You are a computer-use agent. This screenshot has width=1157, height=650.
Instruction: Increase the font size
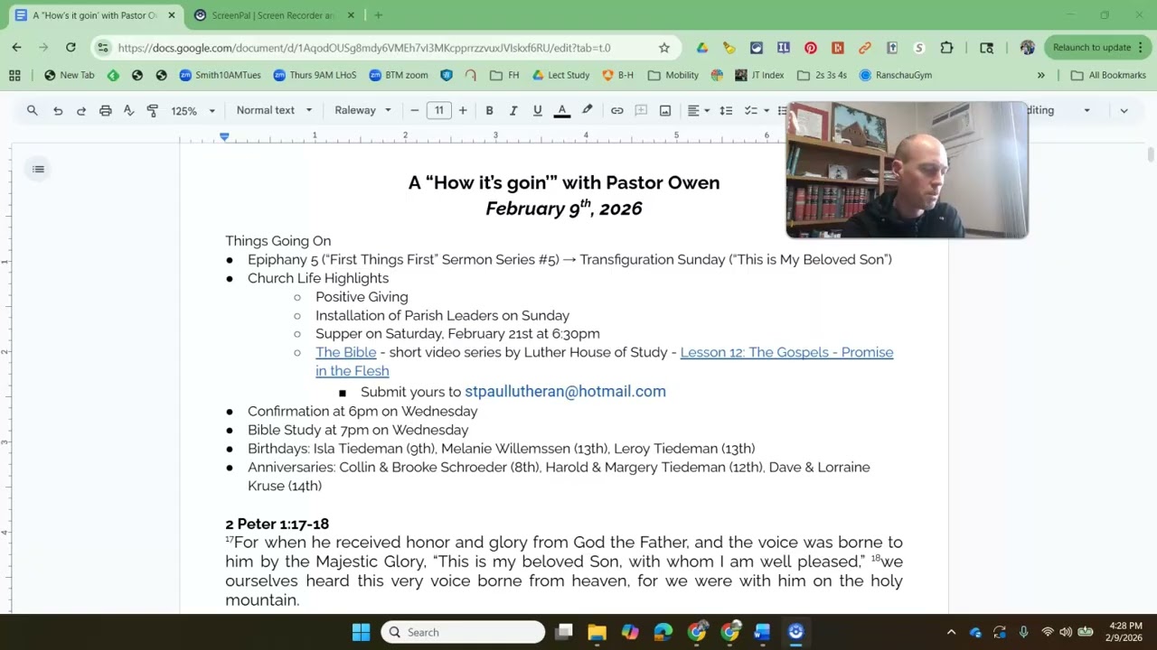click(463, 110)
